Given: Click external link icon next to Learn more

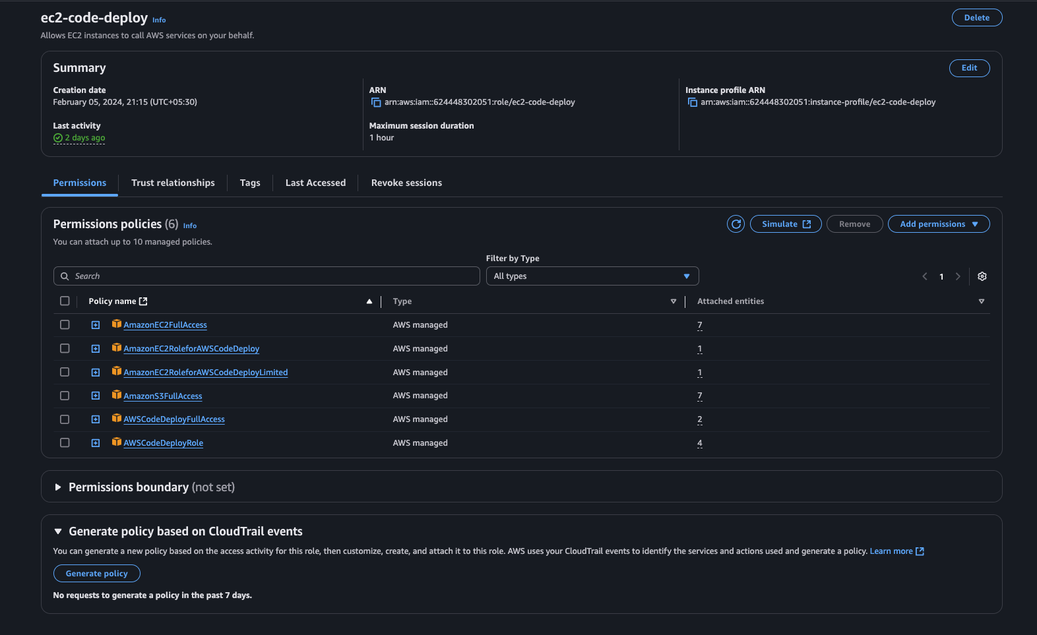Looking at the screenshot, I should coord(920,551).
